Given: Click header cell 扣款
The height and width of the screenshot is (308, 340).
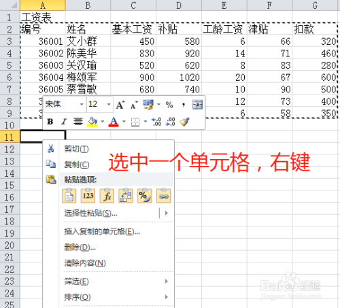Looking at the screenshot, I should (315, 29).
